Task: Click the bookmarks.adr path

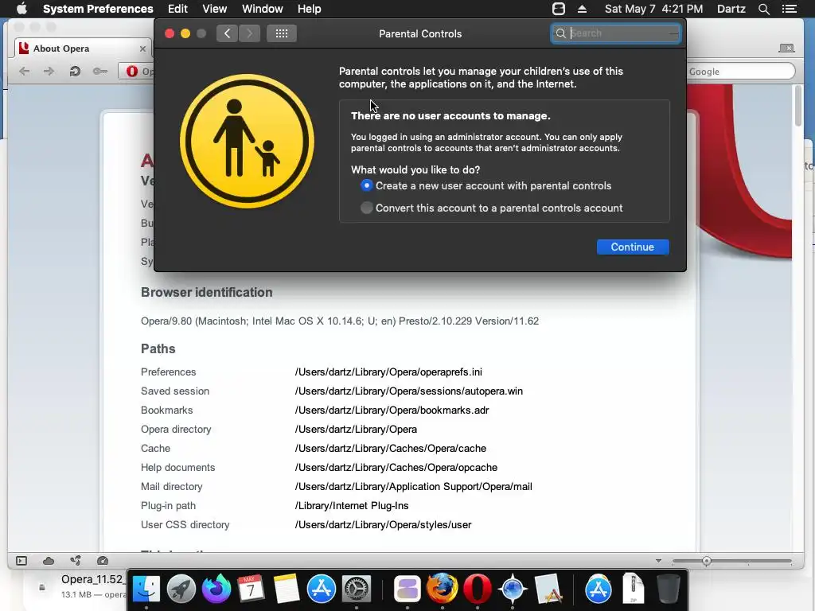Action: coord(392,411)
